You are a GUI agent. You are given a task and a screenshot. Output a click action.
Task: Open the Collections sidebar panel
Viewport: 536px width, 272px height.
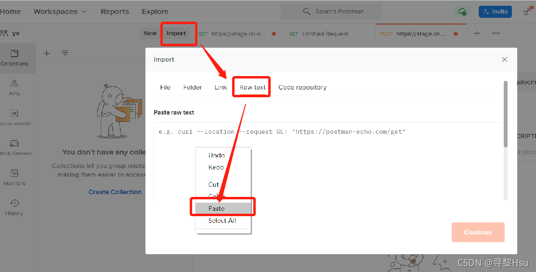coord(14,58)
